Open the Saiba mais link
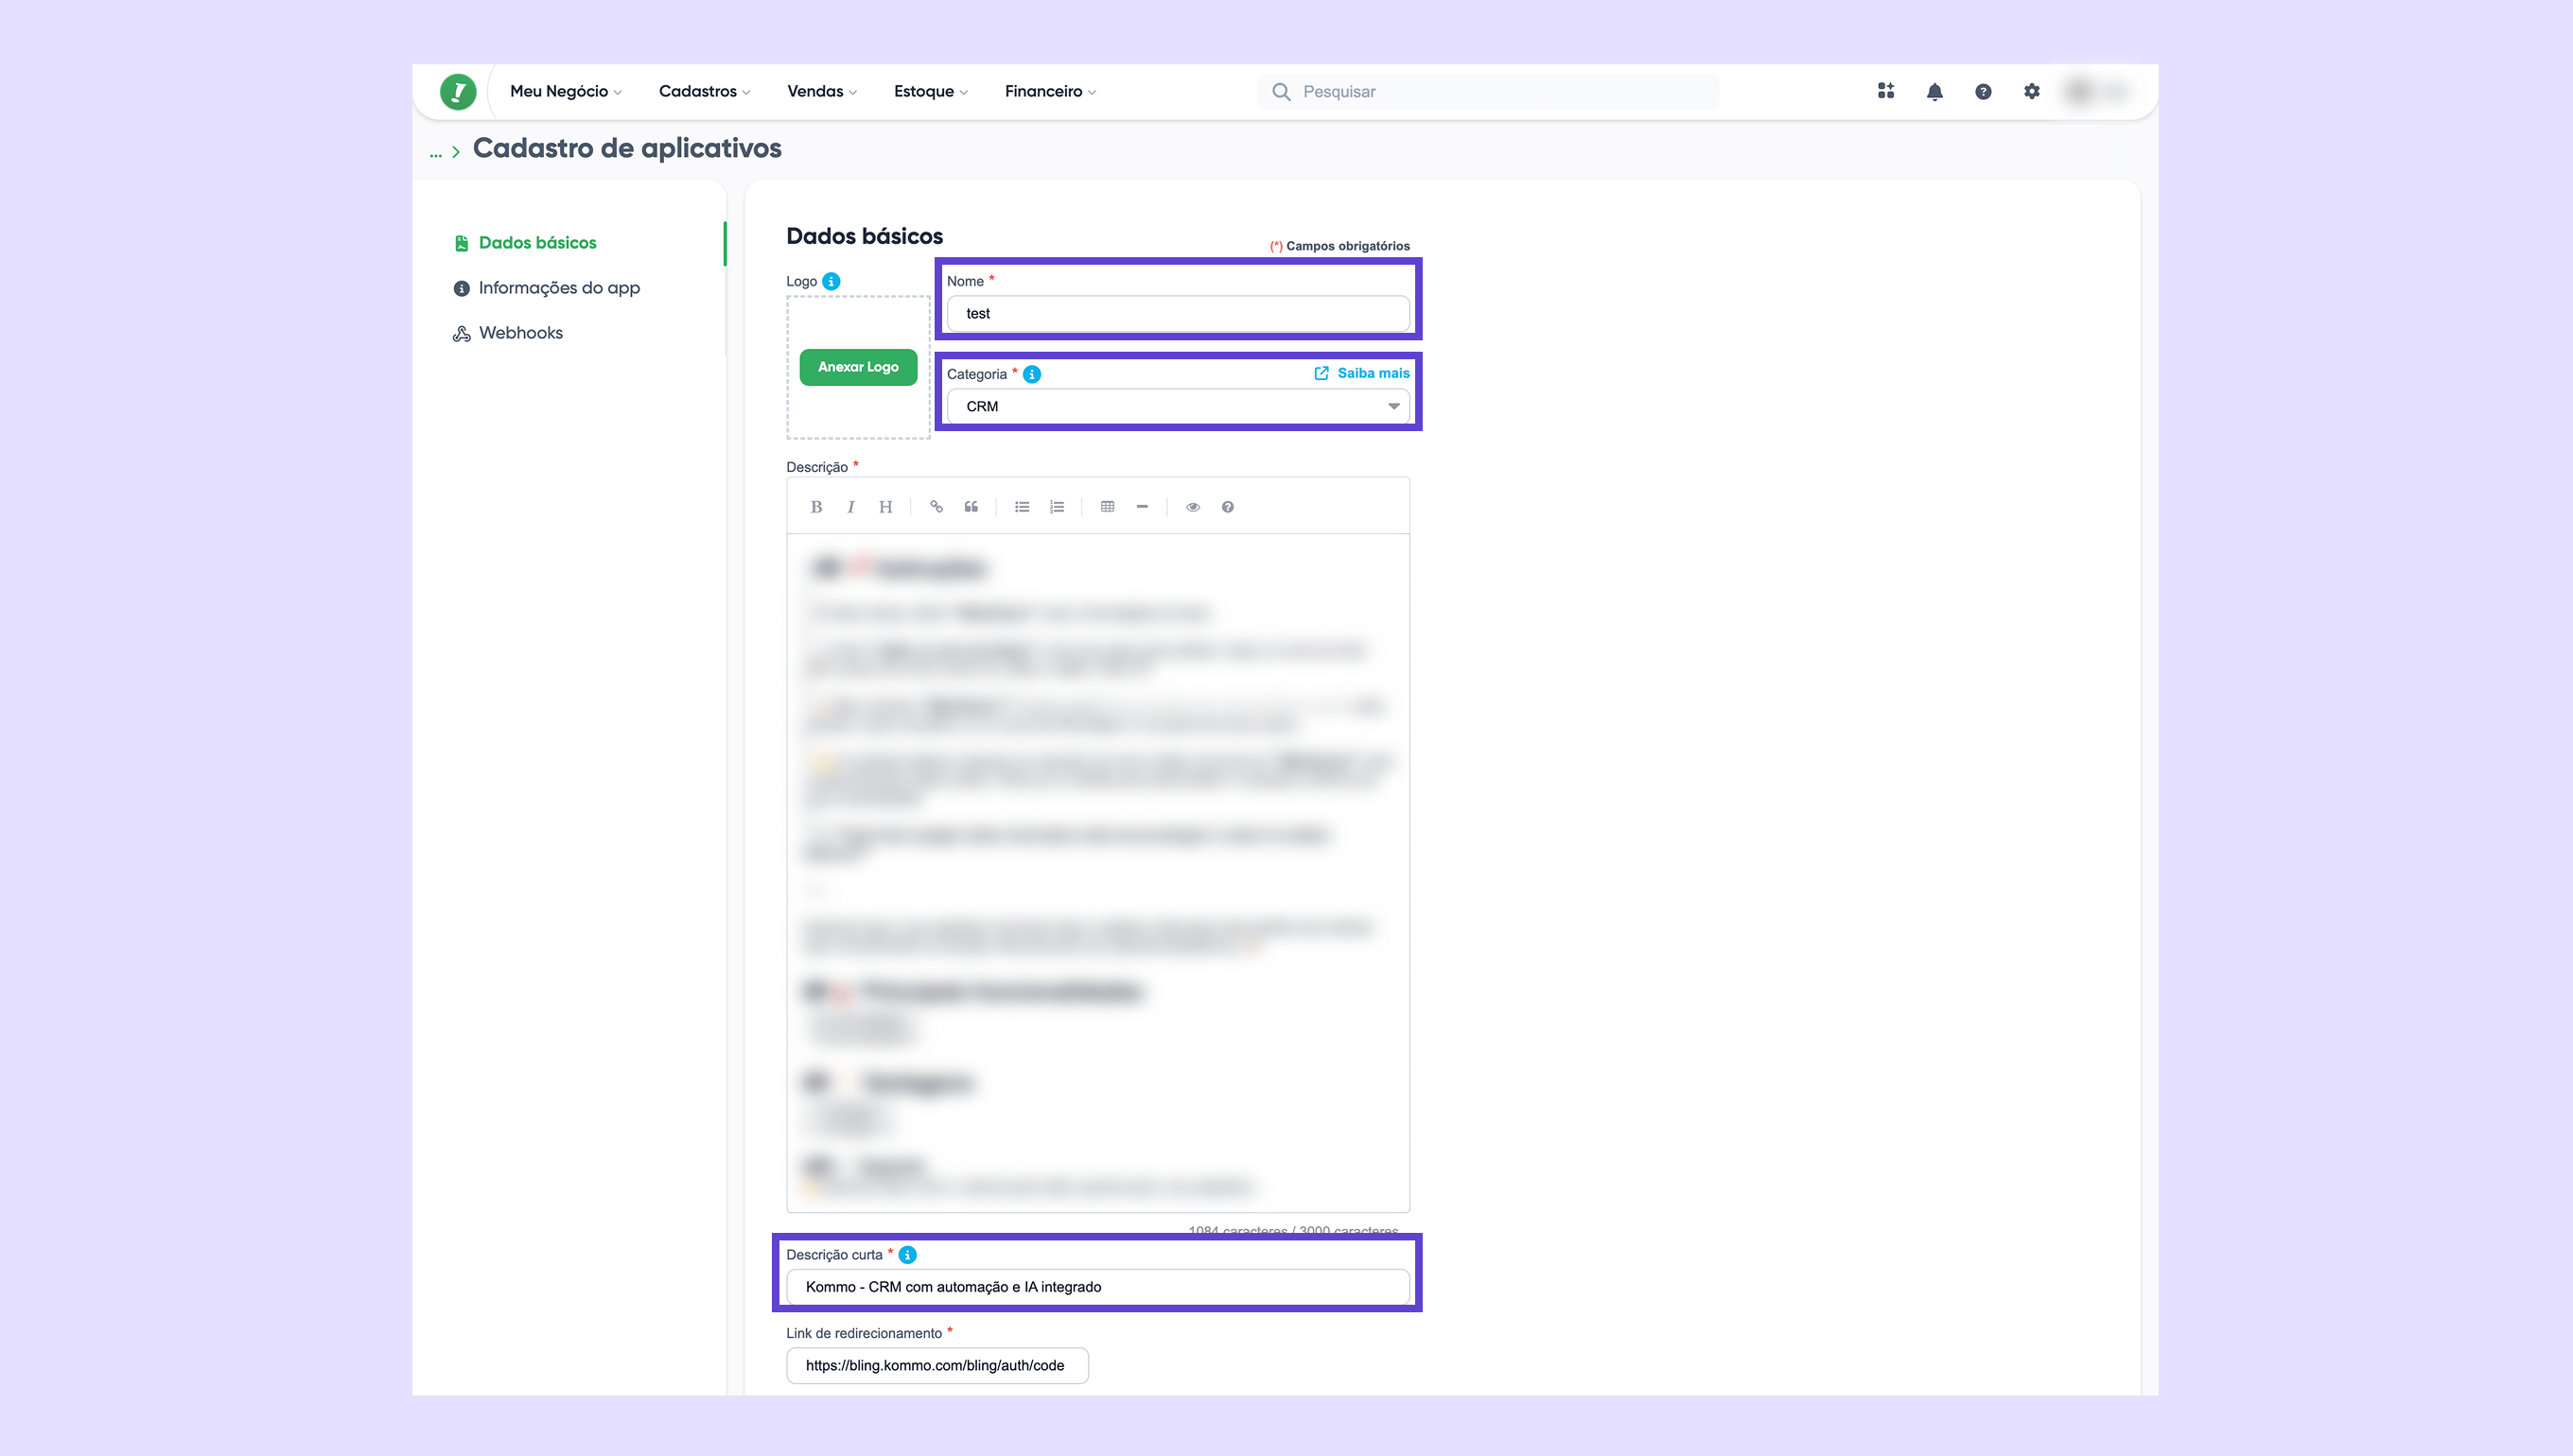This screenshot has height=1456, width=2573. [1361, 373]
